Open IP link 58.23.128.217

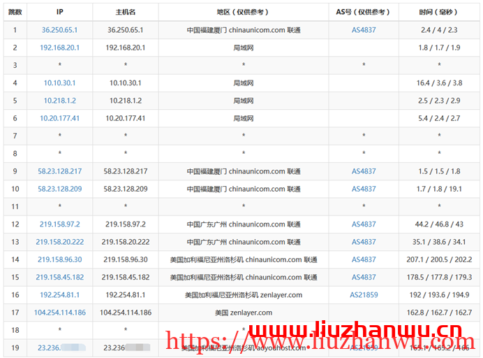(60, 171)
